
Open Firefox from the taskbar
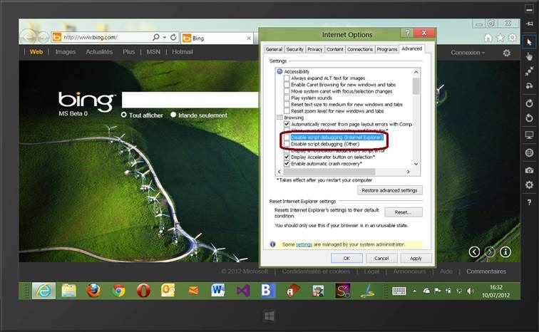click(x=93, y=290)
